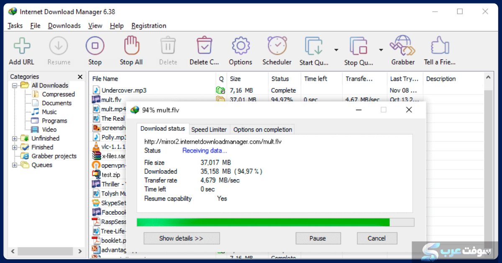The width and height of the screenshot is (502, 263).
Task: Open the Registration menu
Action: 149,26
